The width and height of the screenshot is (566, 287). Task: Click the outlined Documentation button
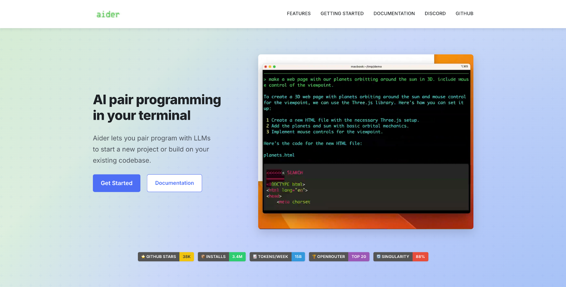tap(174, 183)
